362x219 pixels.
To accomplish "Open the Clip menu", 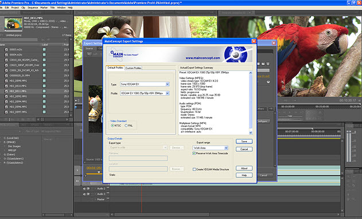I will (24, 7).
